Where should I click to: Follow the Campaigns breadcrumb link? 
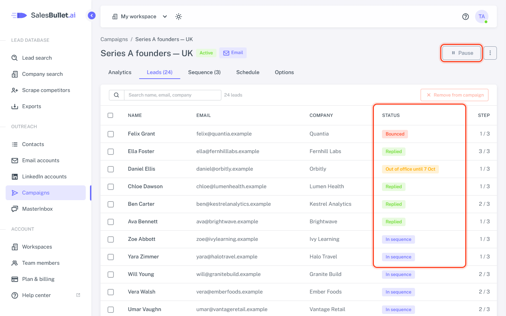coord(114,39)
